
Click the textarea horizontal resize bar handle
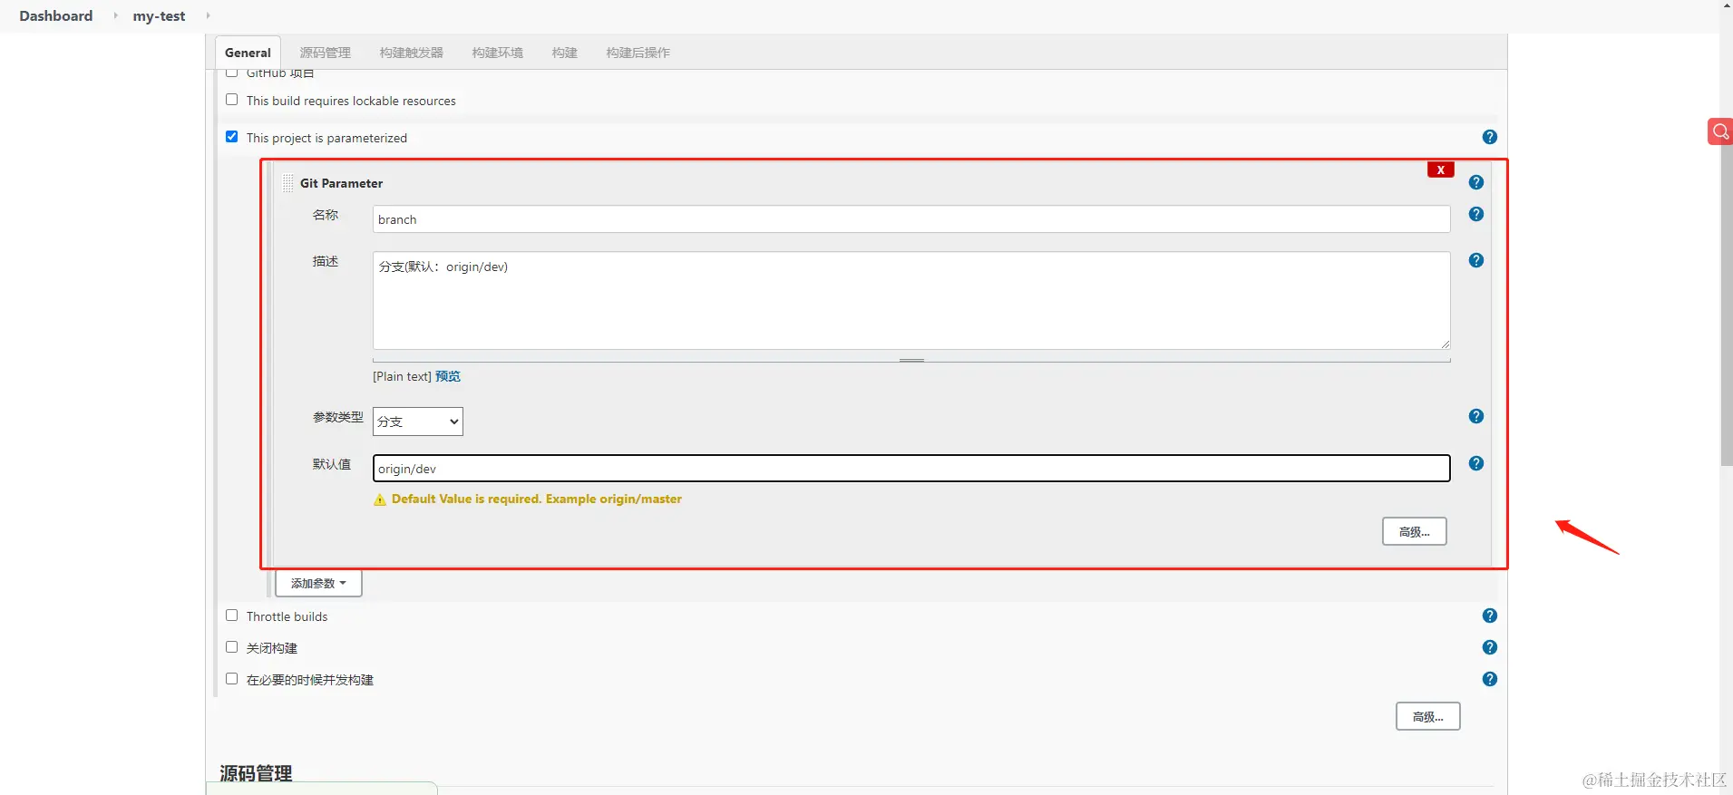click(x=911, y=360)
